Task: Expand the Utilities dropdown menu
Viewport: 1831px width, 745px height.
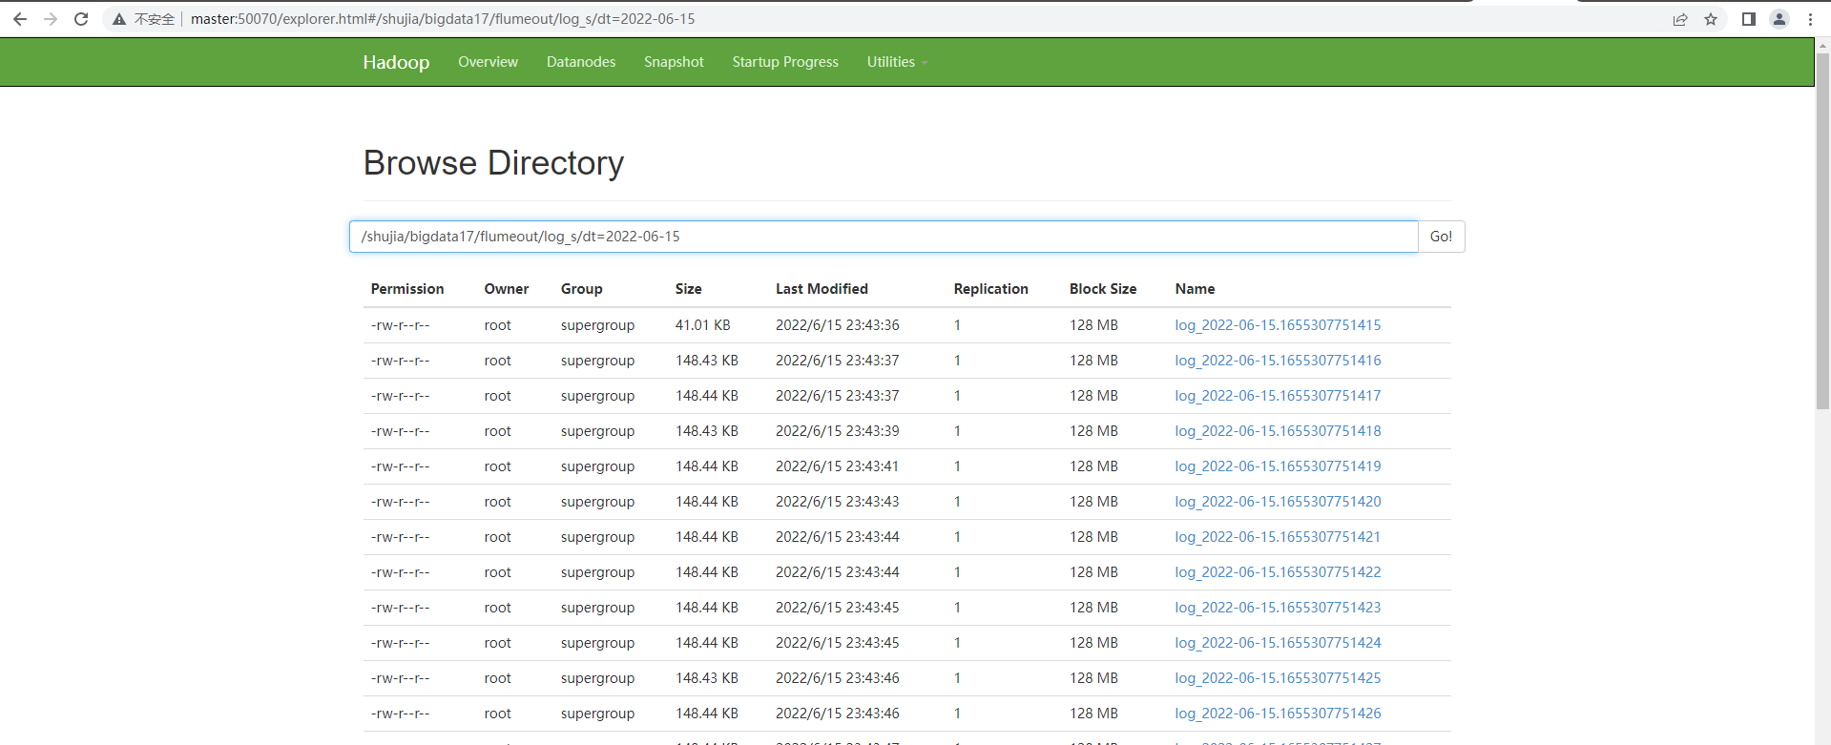Action: 897,62
